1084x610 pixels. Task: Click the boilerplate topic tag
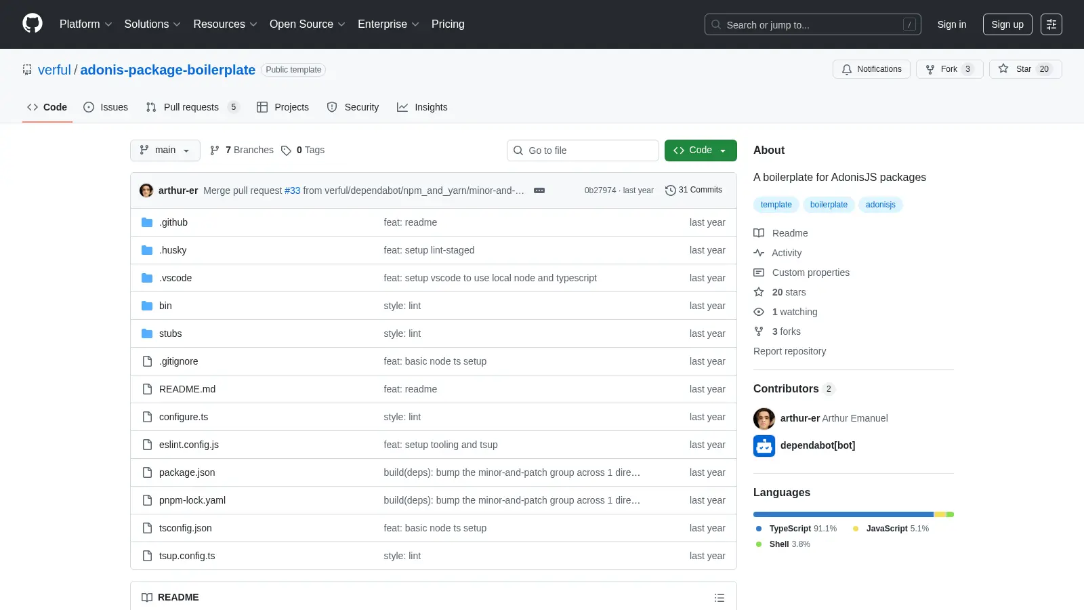click(x=829, y=205)
